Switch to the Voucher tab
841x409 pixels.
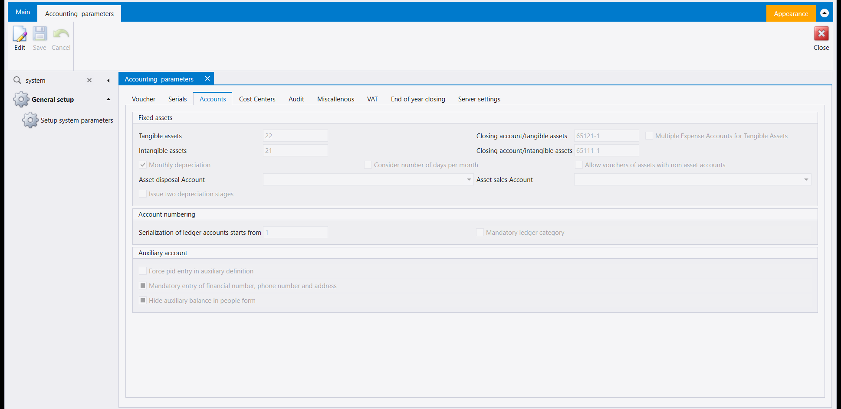pyautogui.click(x=144, y=99)
